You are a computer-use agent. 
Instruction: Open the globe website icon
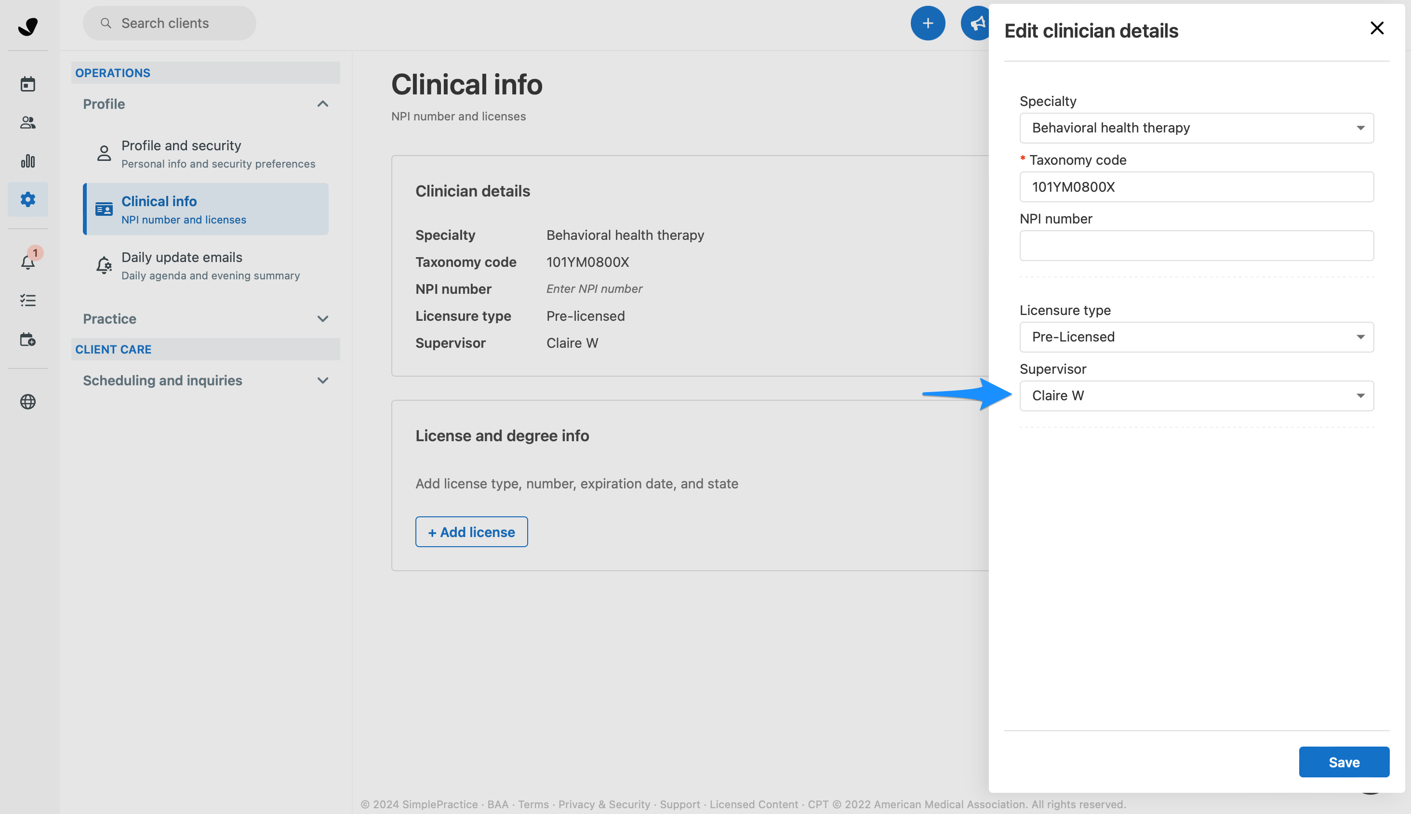28,401
